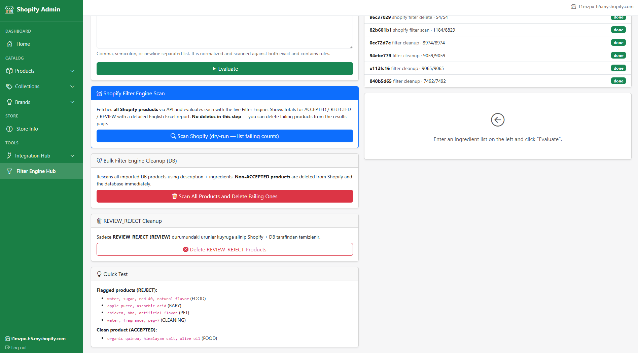
Task: Click the trash icon beside REVIEW_REJECT Cleanup heading
Action: (x=99, y=221)
